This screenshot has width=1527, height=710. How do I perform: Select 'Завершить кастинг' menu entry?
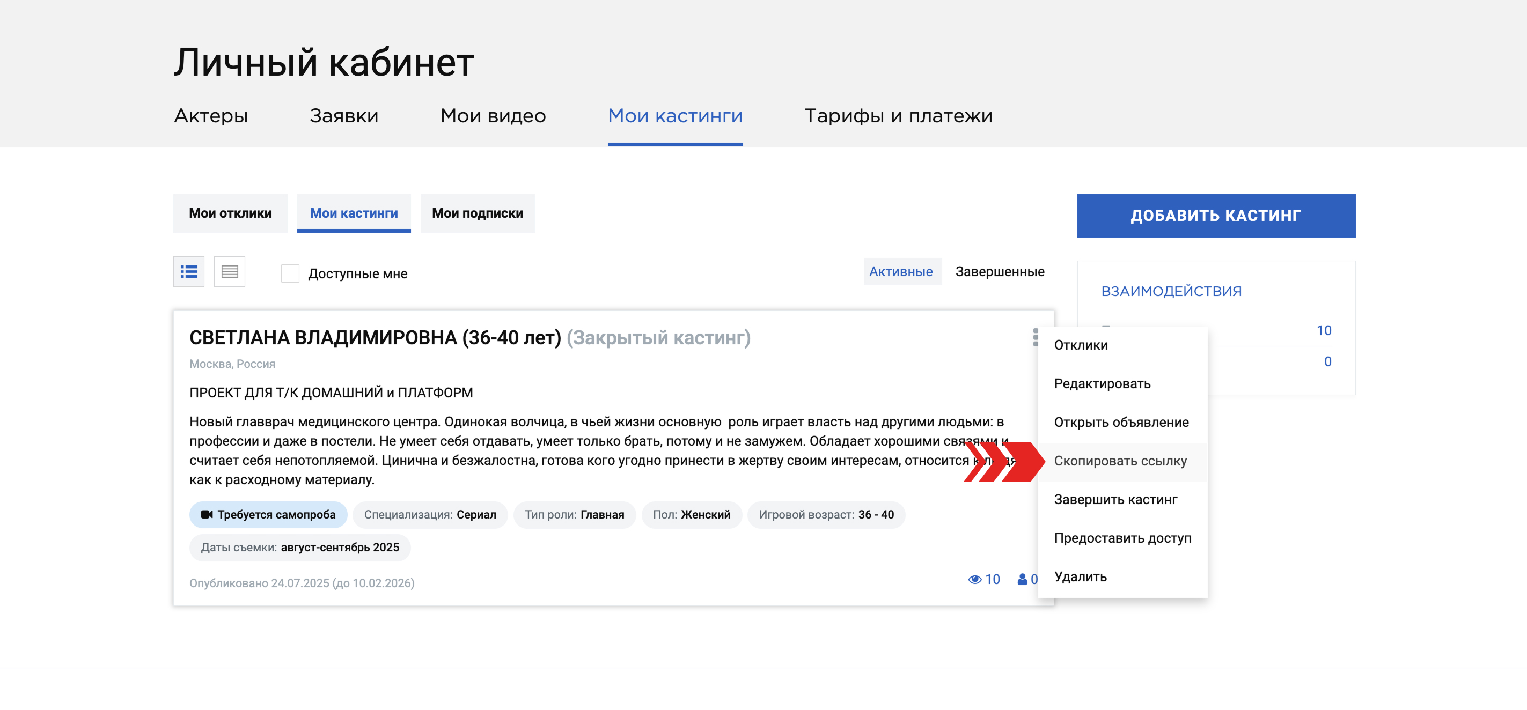click(x=1115, y=499)
